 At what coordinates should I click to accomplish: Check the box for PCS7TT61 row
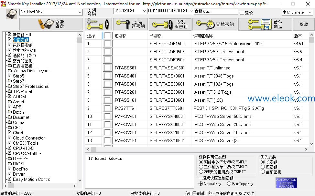tap(108, 108)
